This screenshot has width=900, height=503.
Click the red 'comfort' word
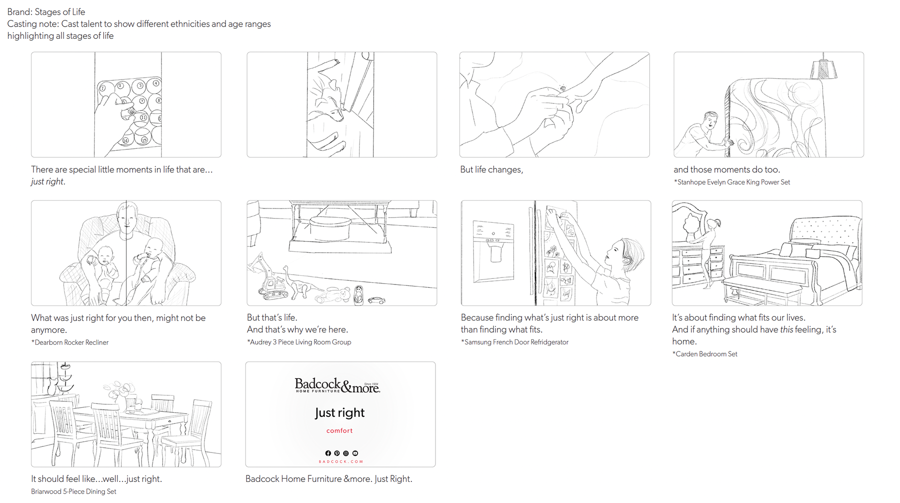point(340,430)
